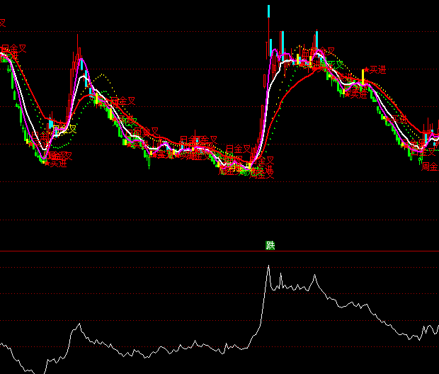The height and width of the screenshot is (374, 439).
Task: Click the 日金叉 label after the left peak
Action: click(122, 102)
